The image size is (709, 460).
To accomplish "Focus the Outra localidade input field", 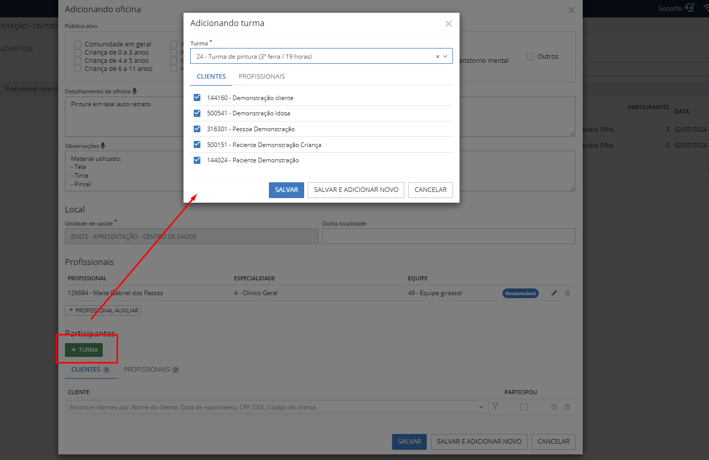I will point(449,236).
